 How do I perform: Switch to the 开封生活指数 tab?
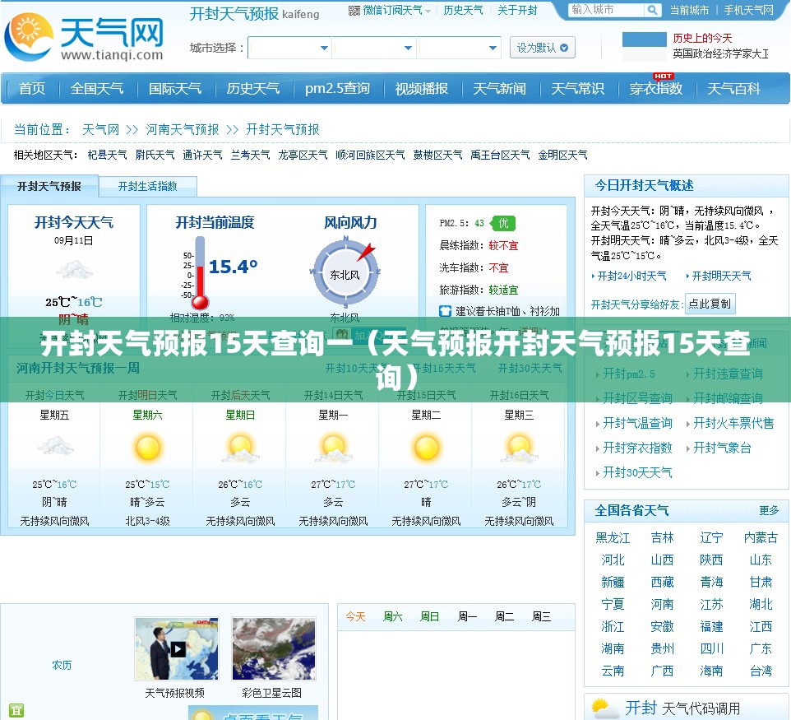148,186
